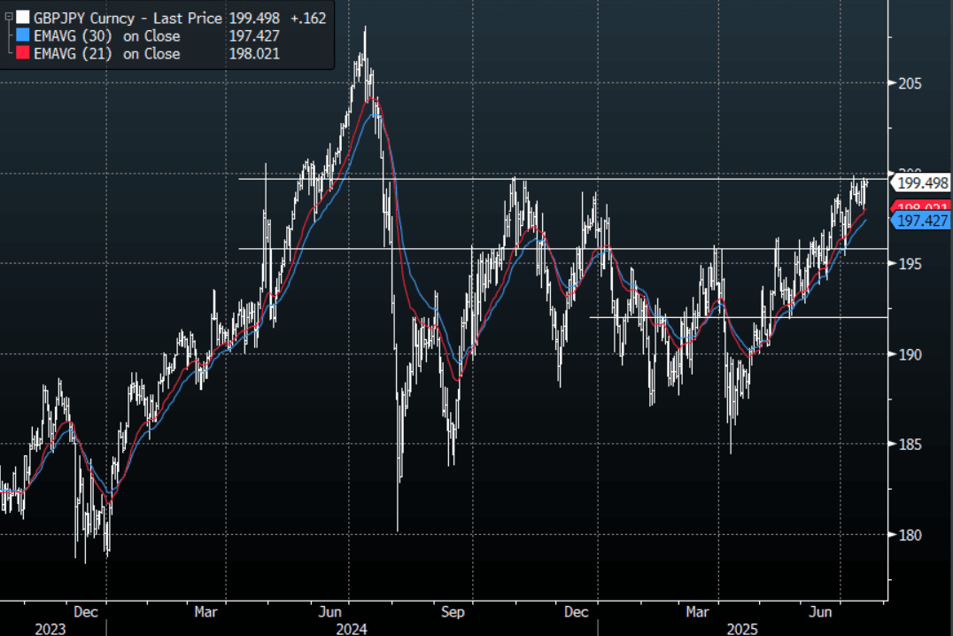
Task: Click the Jun label above 2025
Action: pyautogui.click(x=823, y=612)
